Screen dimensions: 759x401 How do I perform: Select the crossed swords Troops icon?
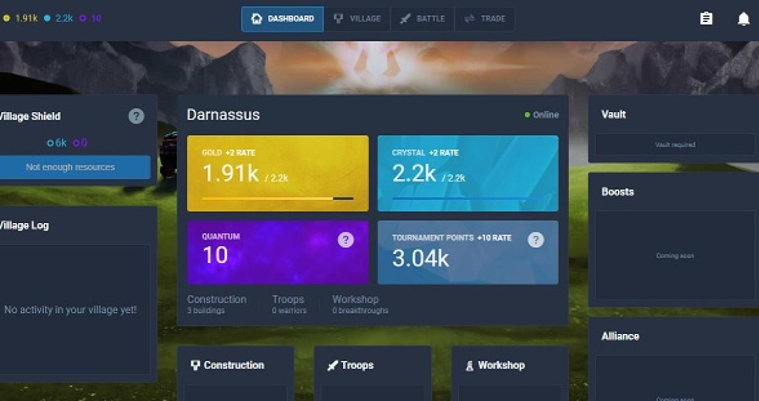(331, 365)
